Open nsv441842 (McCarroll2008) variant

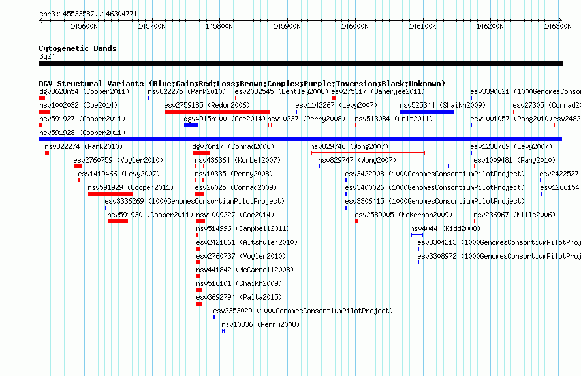[x=245, y=270]
